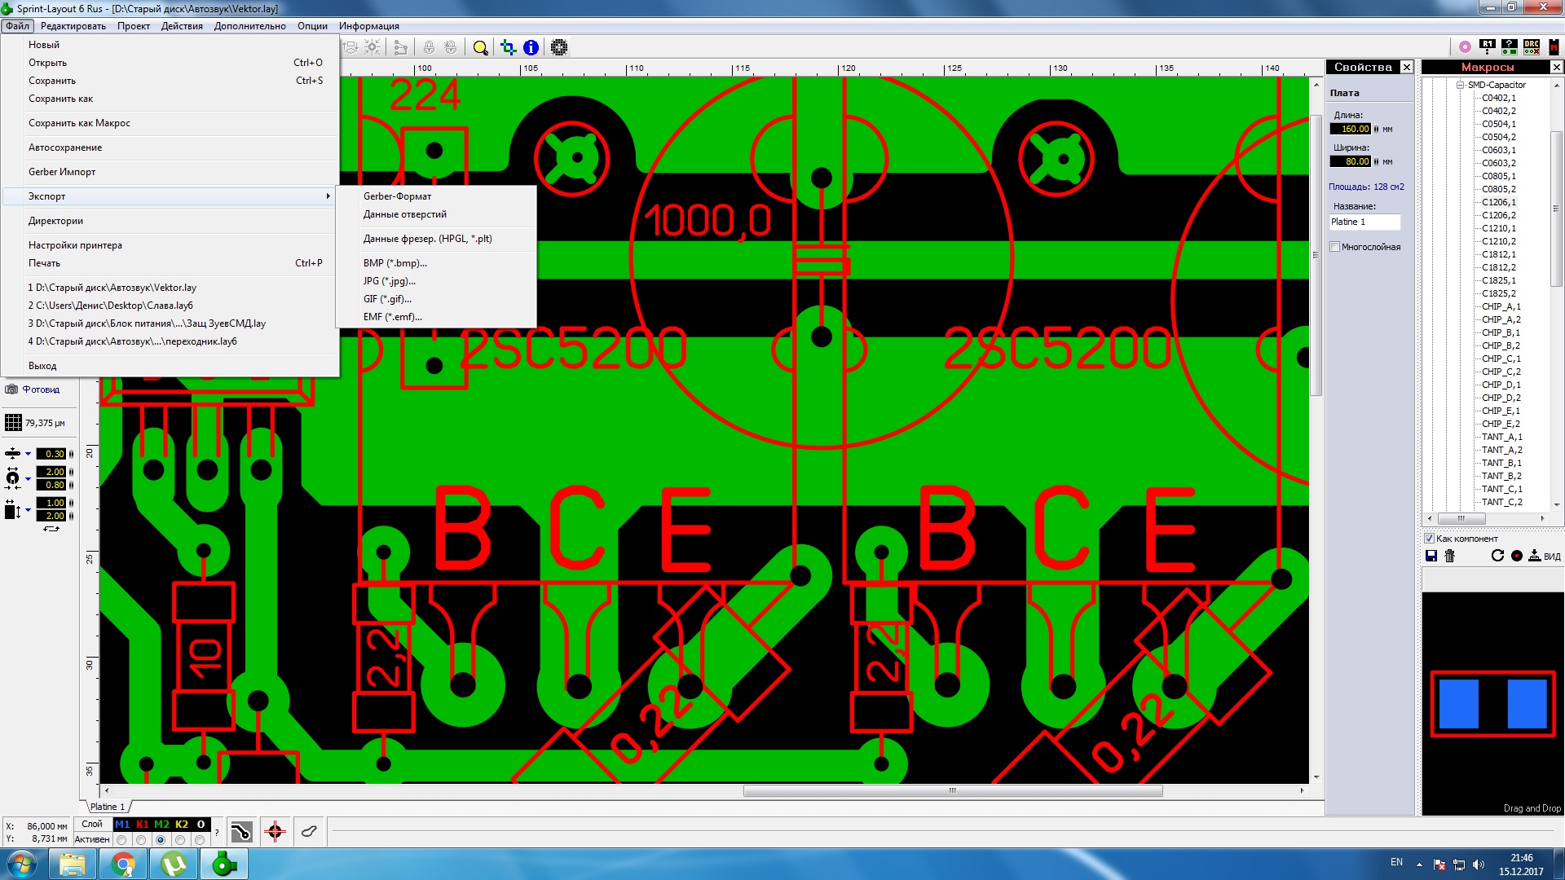
Task: Enable the Многослойная checkbox
Action: 1335,247
